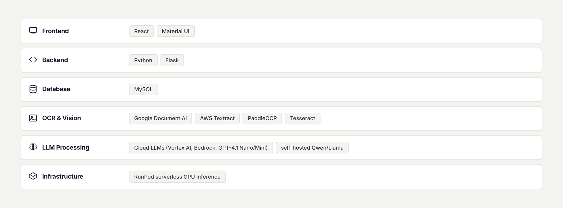
Task: Select the Tesseract tag
Action: [x=303, y=118]
